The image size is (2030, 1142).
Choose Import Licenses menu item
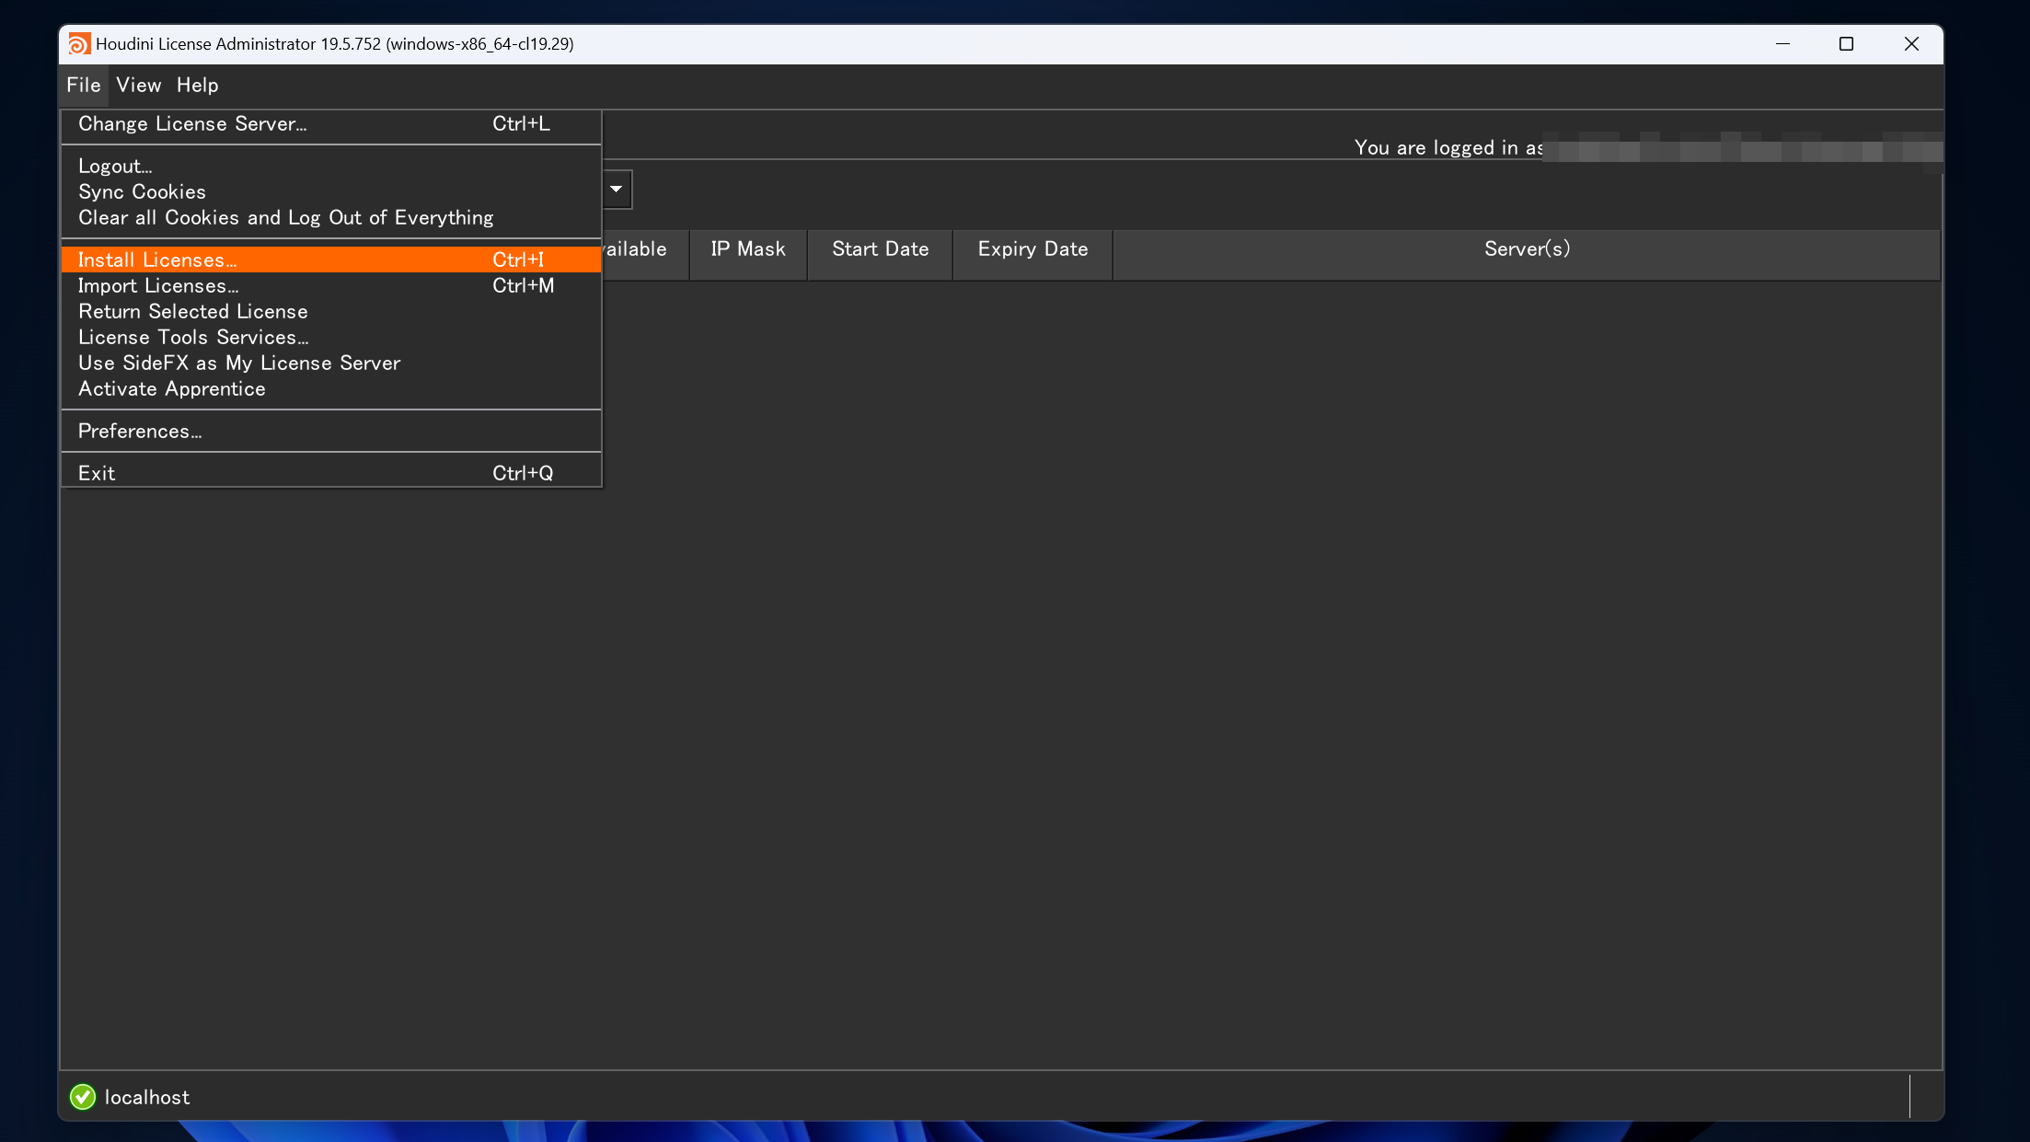tap(331, 285)
